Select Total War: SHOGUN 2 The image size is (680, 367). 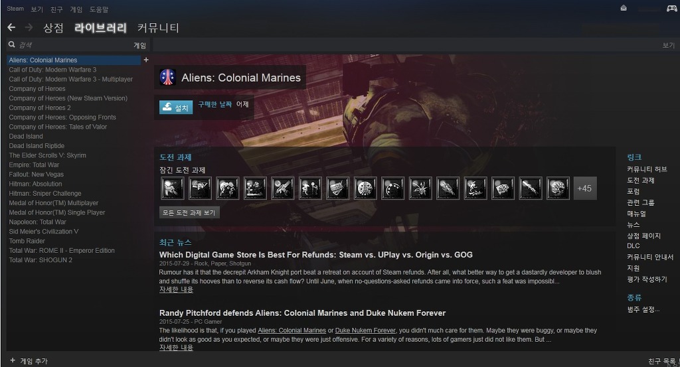coord(41,260)
